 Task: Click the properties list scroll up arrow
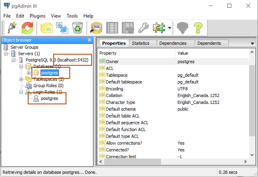coord(252,52)
